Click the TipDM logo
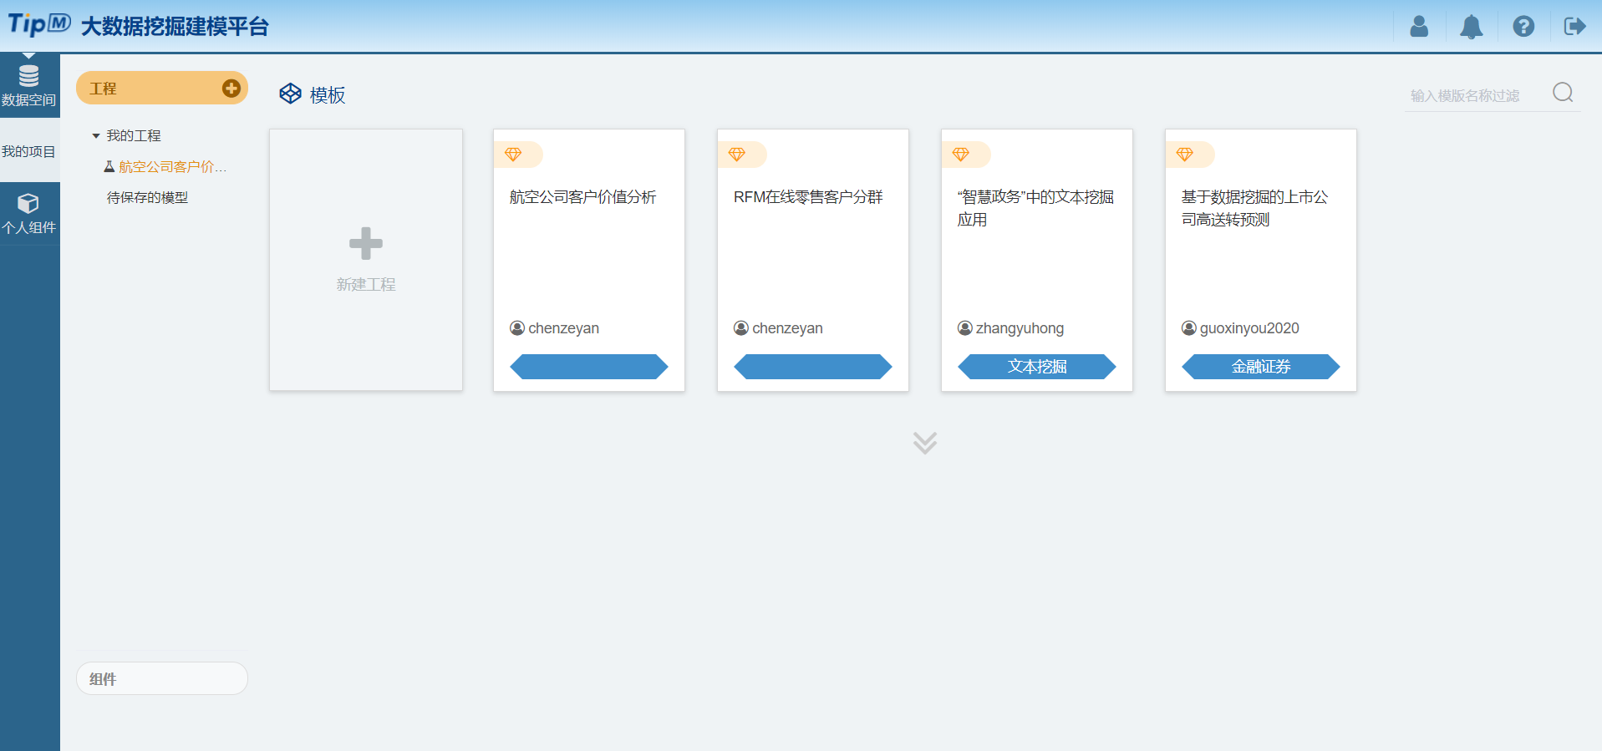 coord(39,24)
